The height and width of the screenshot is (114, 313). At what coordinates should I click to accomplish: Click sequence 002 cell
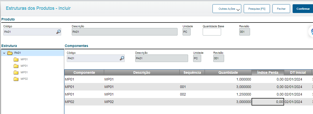pos(192,94)
